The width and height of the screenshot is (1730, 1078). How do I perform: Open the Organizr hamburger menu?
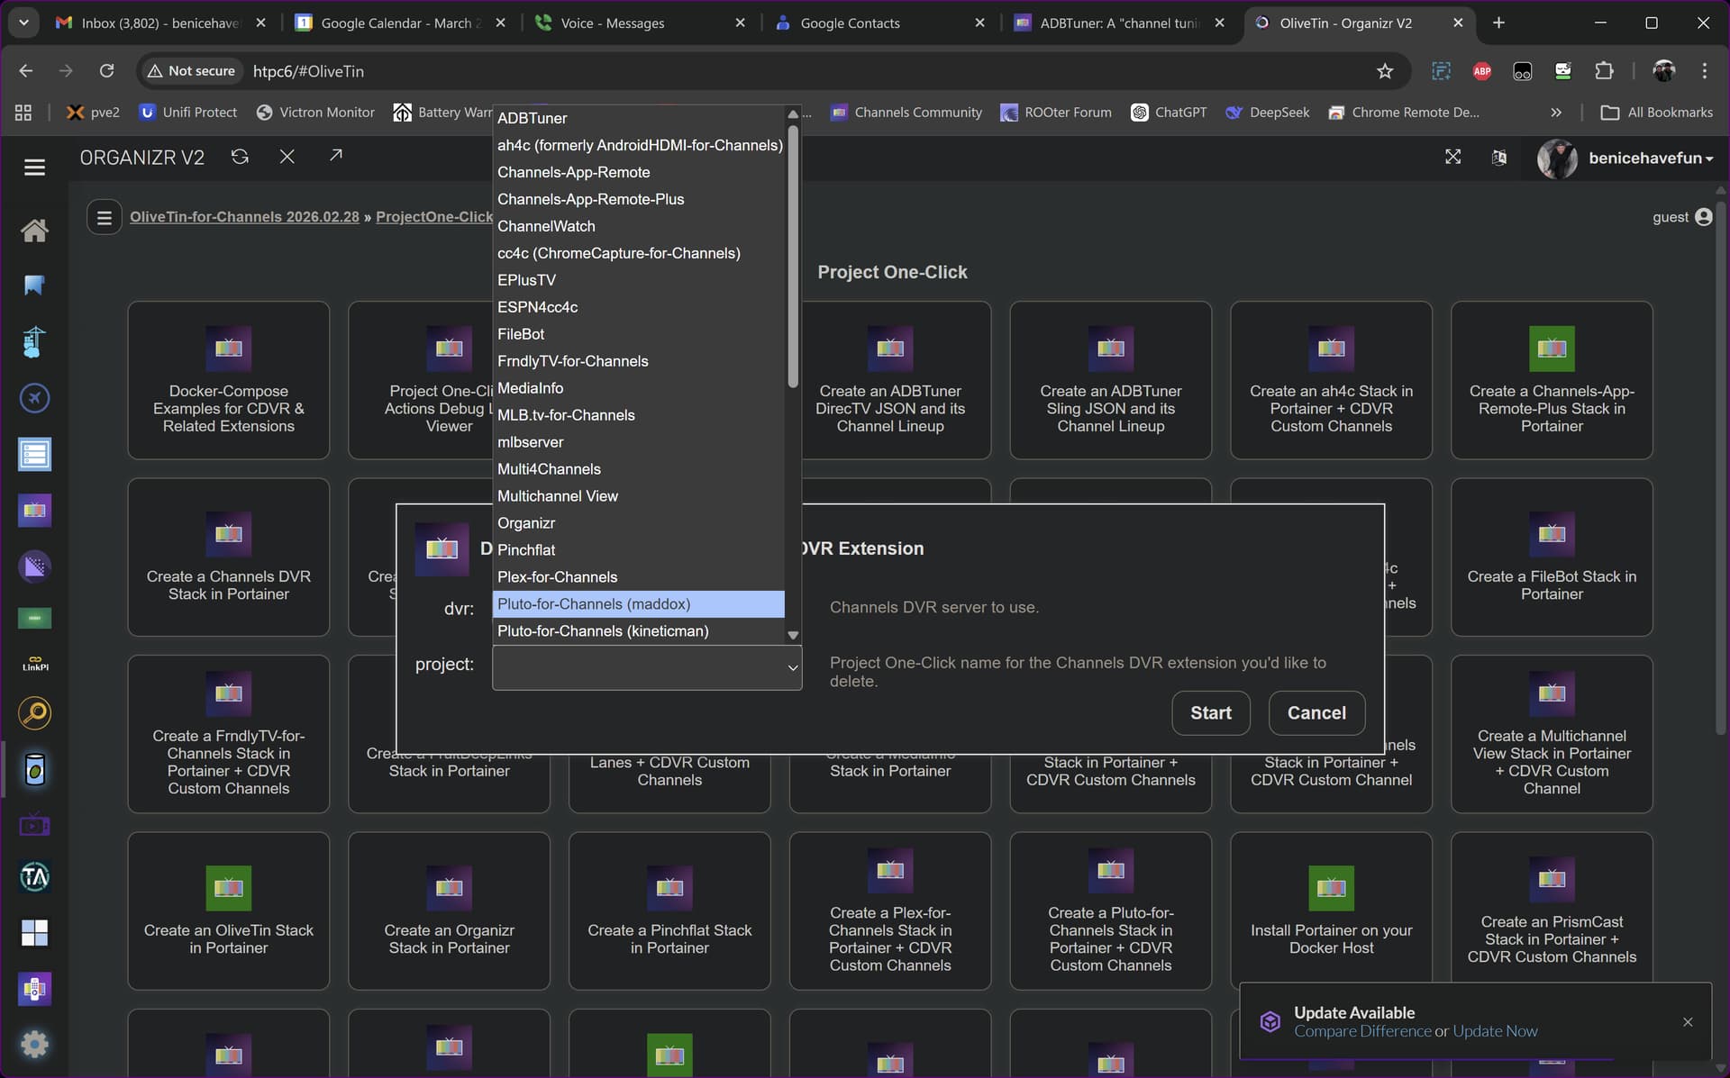[x=34, y=168]
